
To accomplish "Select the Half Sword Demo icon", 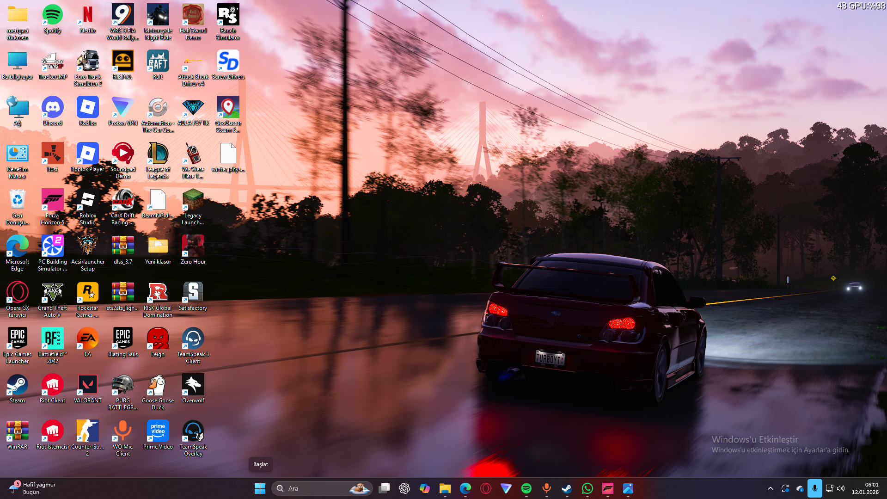I will (x=193, y=22).
